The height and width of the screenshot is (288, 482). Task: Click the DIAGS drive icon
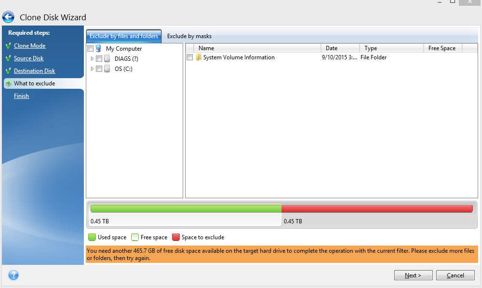tap(107, 58)
